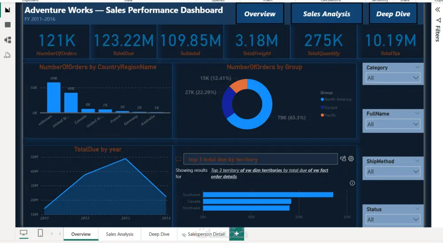Image resolution: width=443 pixels, height=243 pixels.
Task: Switch to Sales Analysis page tab
Action: point(120,234)
